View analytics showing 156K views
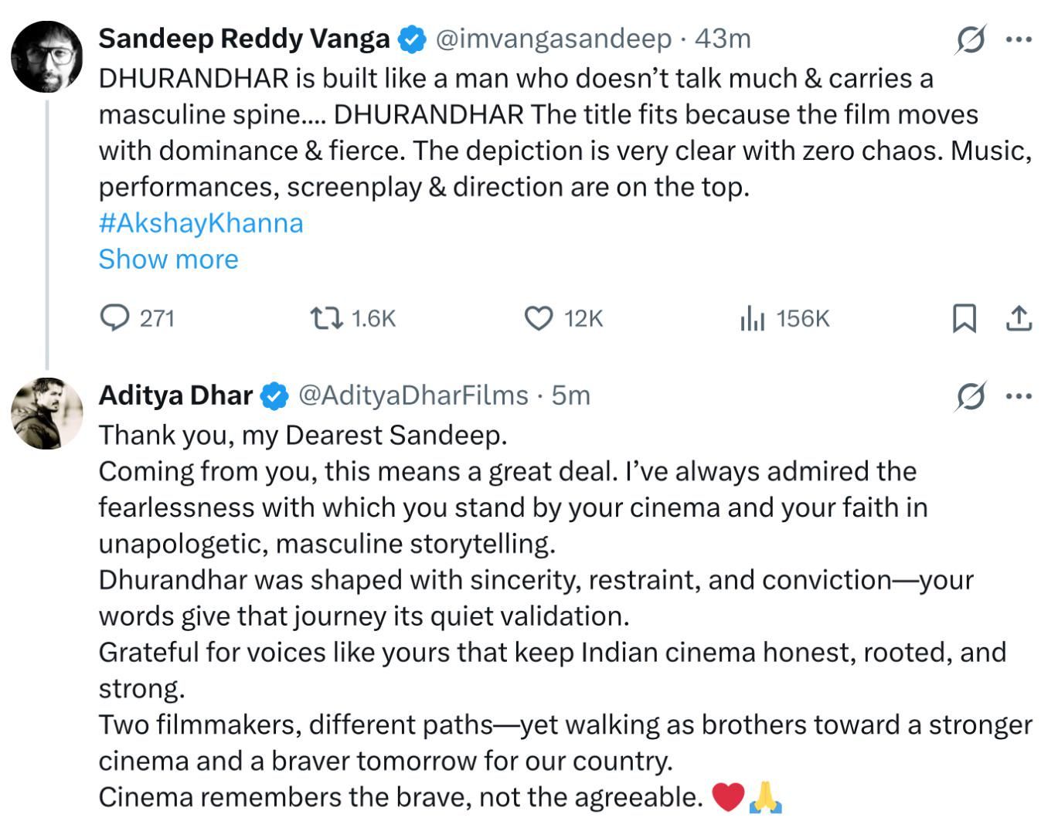Screen dimensions: 1058x821 [752, 318]
